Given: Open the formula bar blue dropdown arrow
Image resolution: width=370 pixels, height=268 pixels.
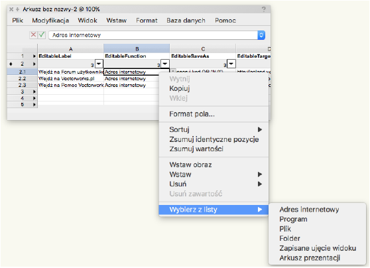Looking at the screenshot, I should pos(261,35).
